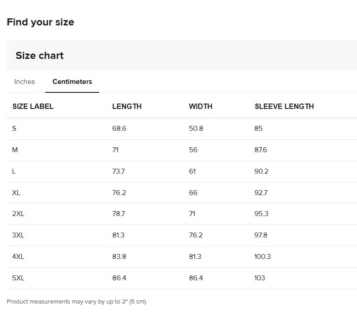Select the Centimeters tab
This screenshot has width=357, height=316.
[x=72, y=82]
